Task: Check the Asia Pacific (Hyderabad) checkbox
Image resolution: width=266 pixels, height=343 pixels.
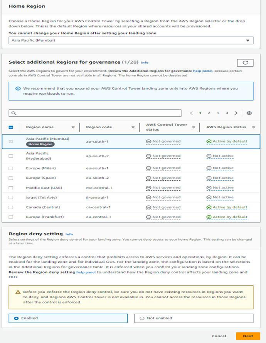Action: coord(11,156)
